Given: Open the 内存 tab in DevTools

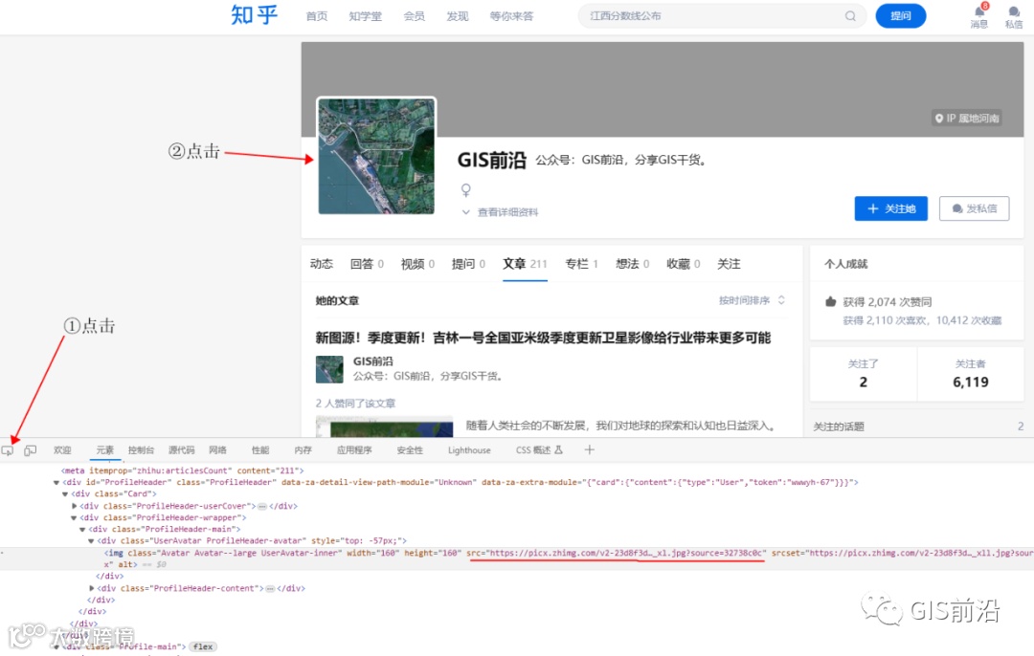Looking at the screenshot, I should point(303,450).
